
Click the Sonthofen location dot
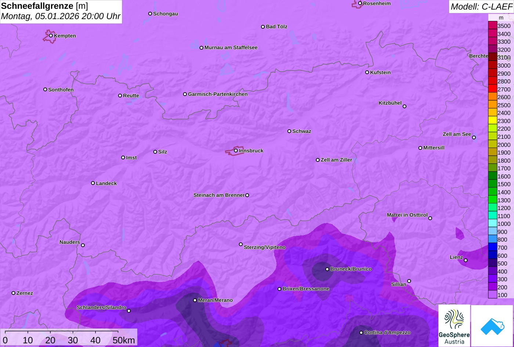(x=45, y=90)
